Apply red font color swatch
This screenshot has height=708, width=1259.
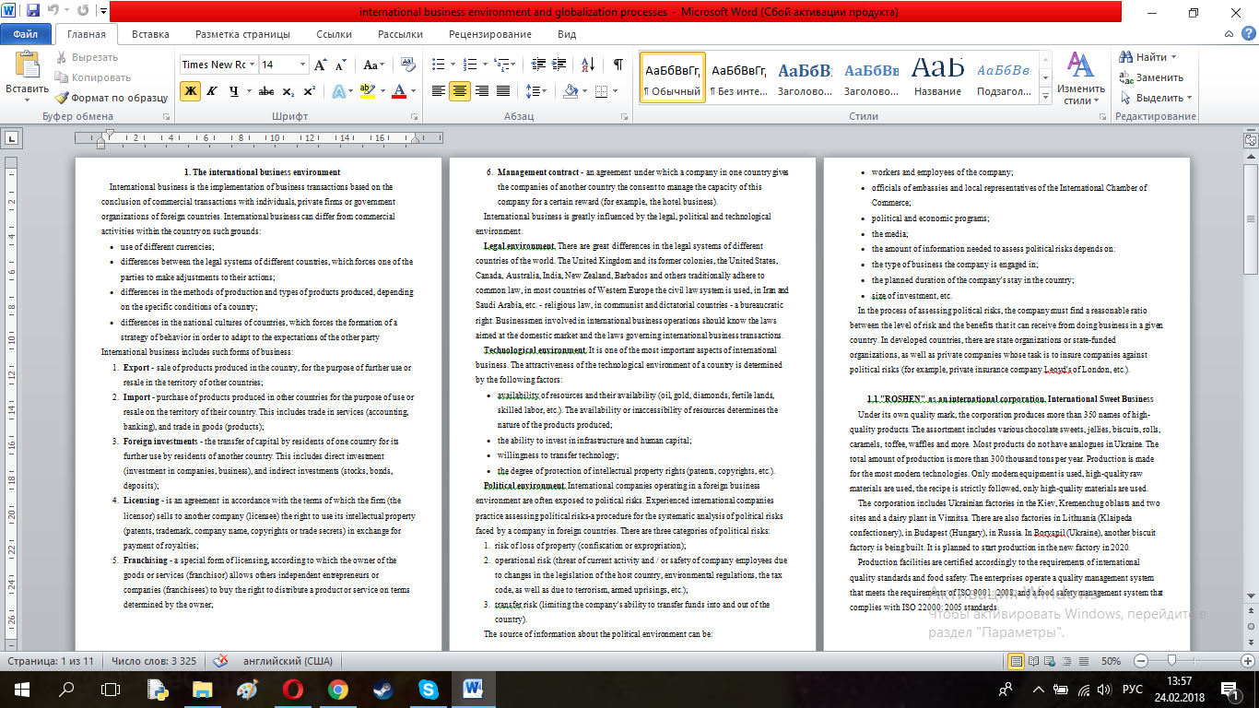pos(399,90)
